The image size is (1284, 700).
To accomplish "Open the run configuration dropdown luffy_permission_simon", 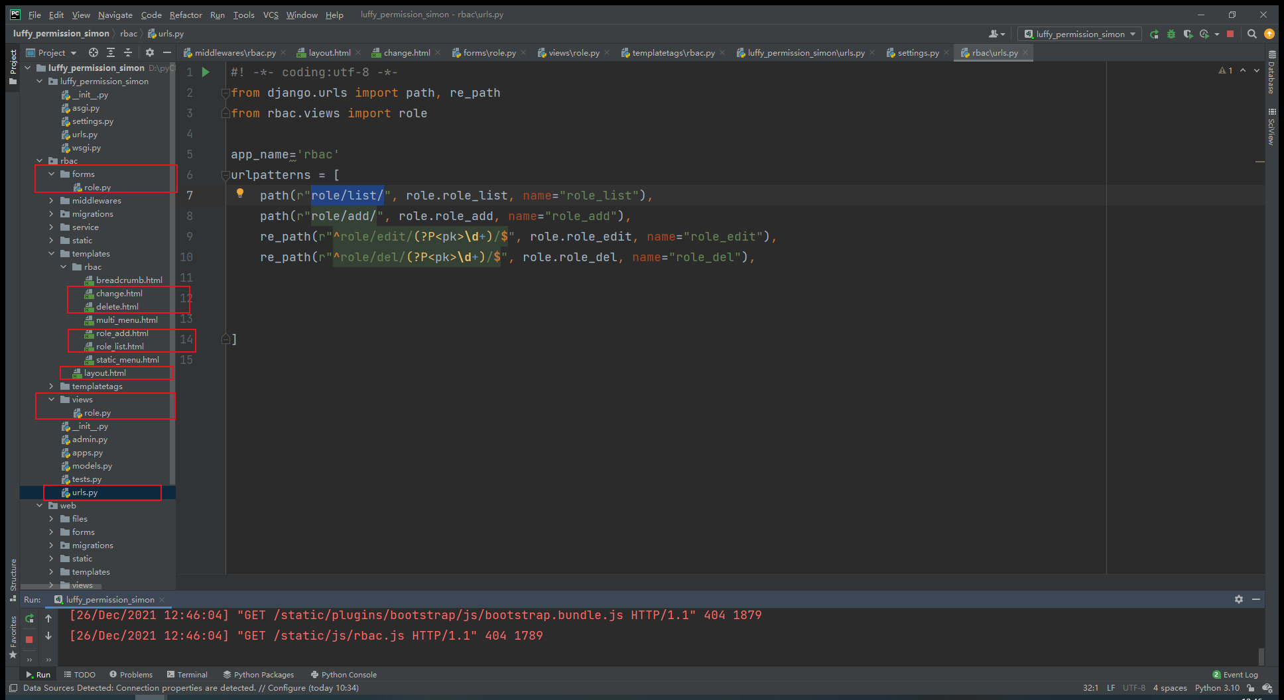I will [1080, 34].
